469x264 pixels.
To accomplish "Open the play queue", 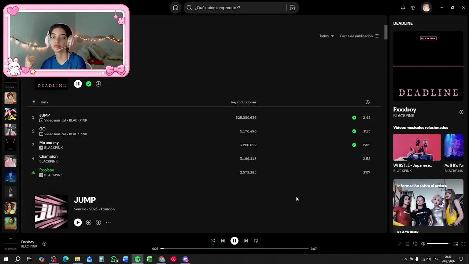I will (407, 244).
